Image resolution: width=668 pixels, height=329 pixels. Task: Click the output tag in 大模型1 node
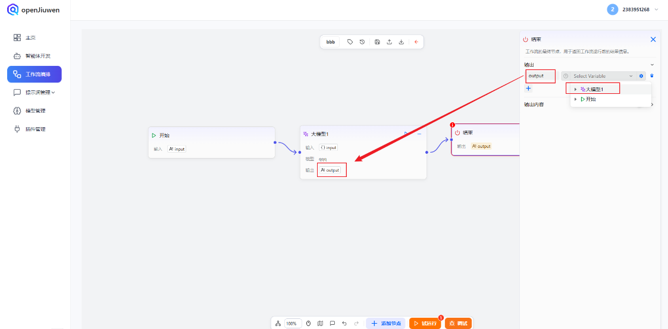click(330, 170)
